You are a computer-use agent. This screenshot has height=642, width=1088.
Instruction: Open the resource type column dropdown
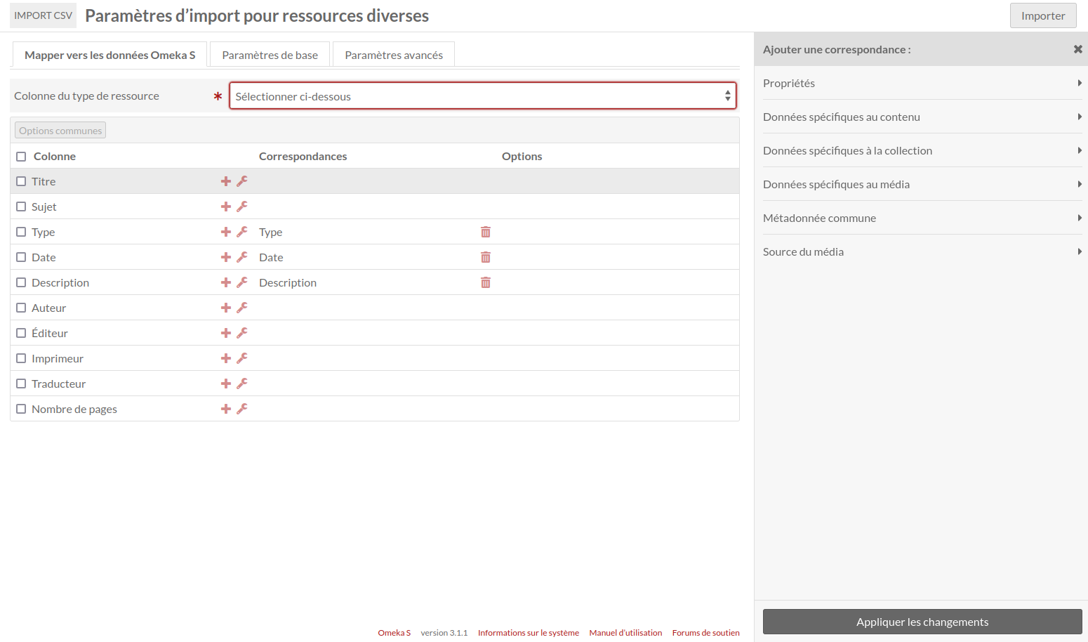483,96
